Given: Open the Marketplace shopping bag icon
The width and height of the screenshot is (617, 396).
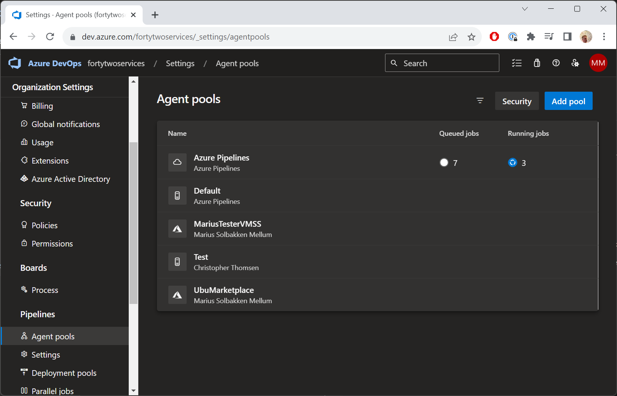Looking at the screenshot, I should coord(537,63).
